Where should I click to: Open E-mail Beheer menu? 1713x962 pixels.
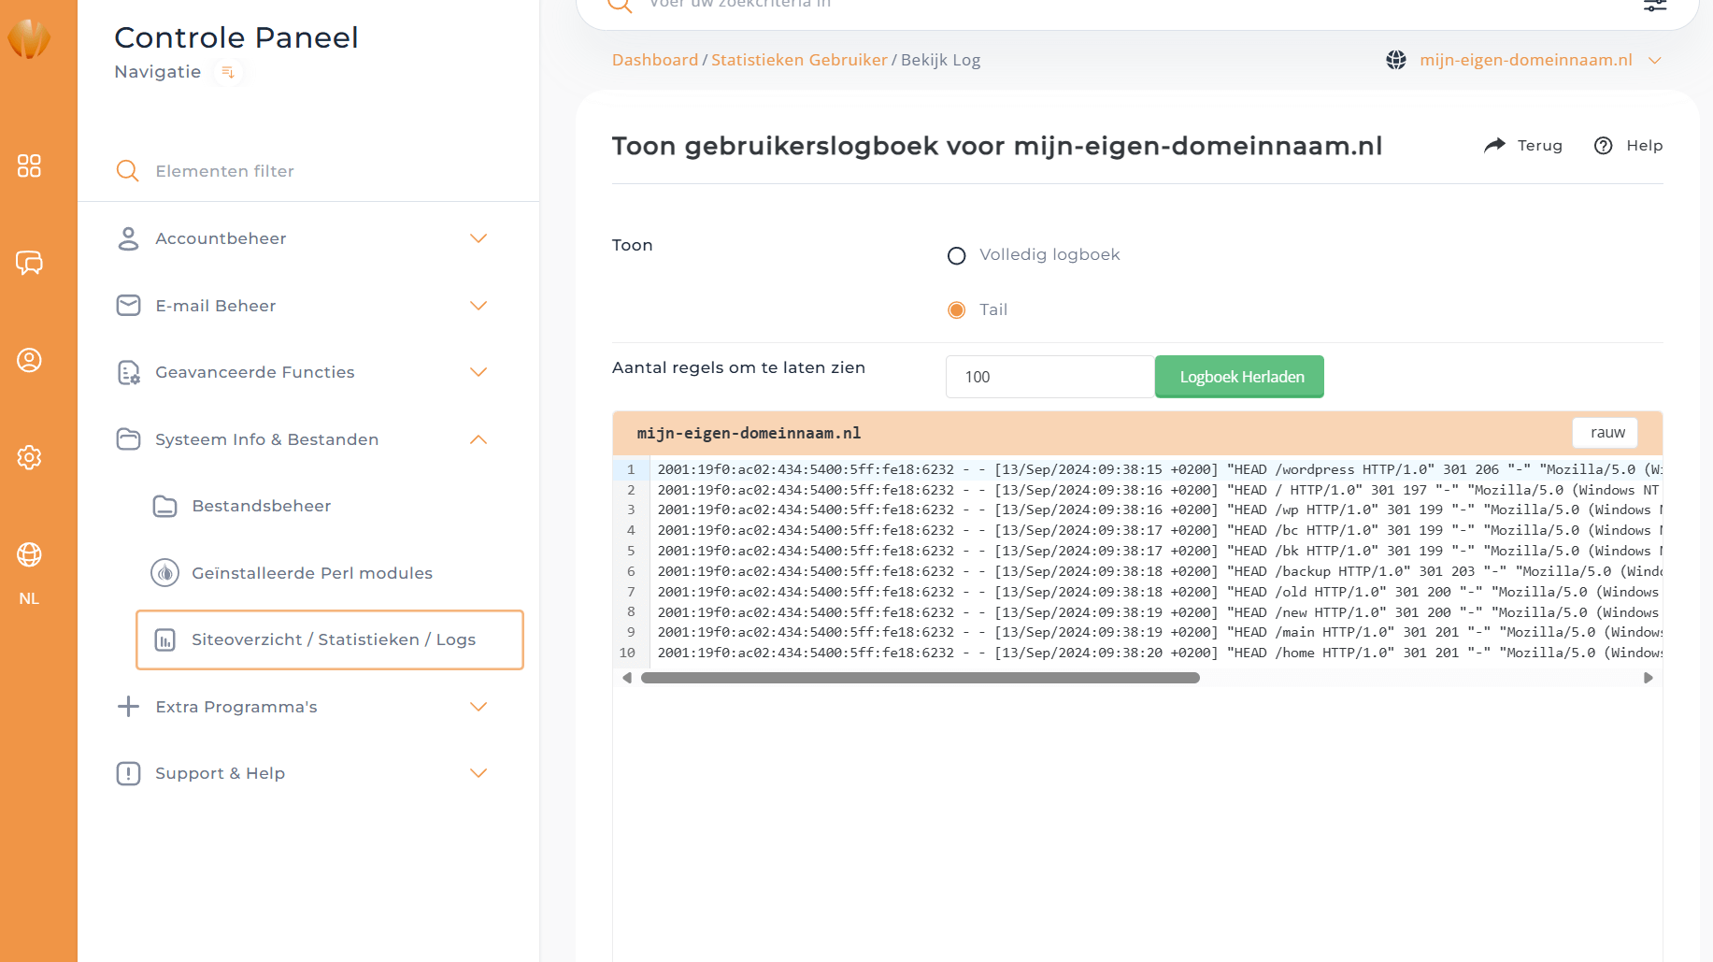click(215, 306)
